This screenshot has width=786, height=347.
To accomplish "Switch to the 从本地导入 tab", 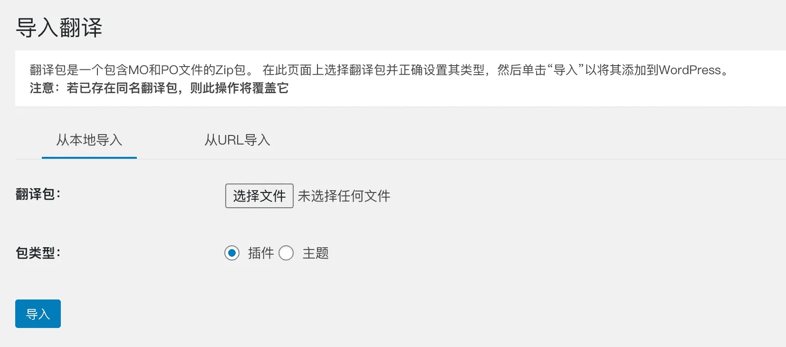I will pyautogui.click(x=89, y=140).
